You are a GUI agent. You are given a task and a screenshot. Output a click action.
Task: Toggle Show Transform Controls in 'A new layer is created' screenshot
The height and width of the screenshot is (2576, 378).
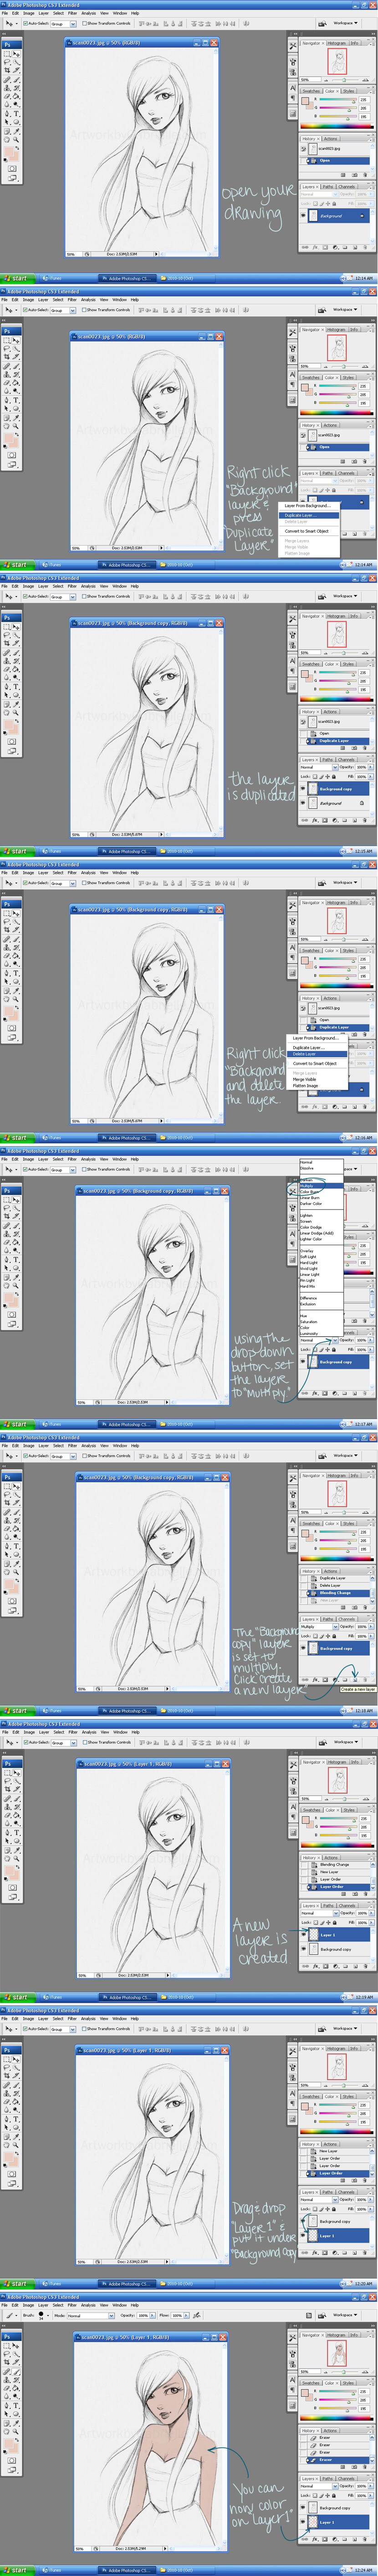click(85, 1742)
